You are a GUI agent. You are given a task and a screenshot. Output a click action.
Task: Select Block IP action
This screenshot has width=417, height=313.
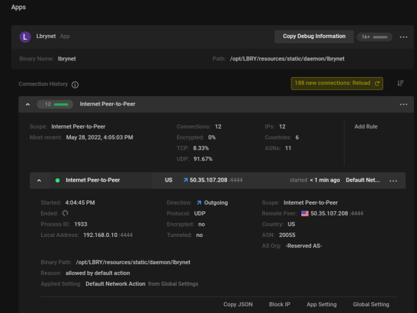(x=279, y=304)
